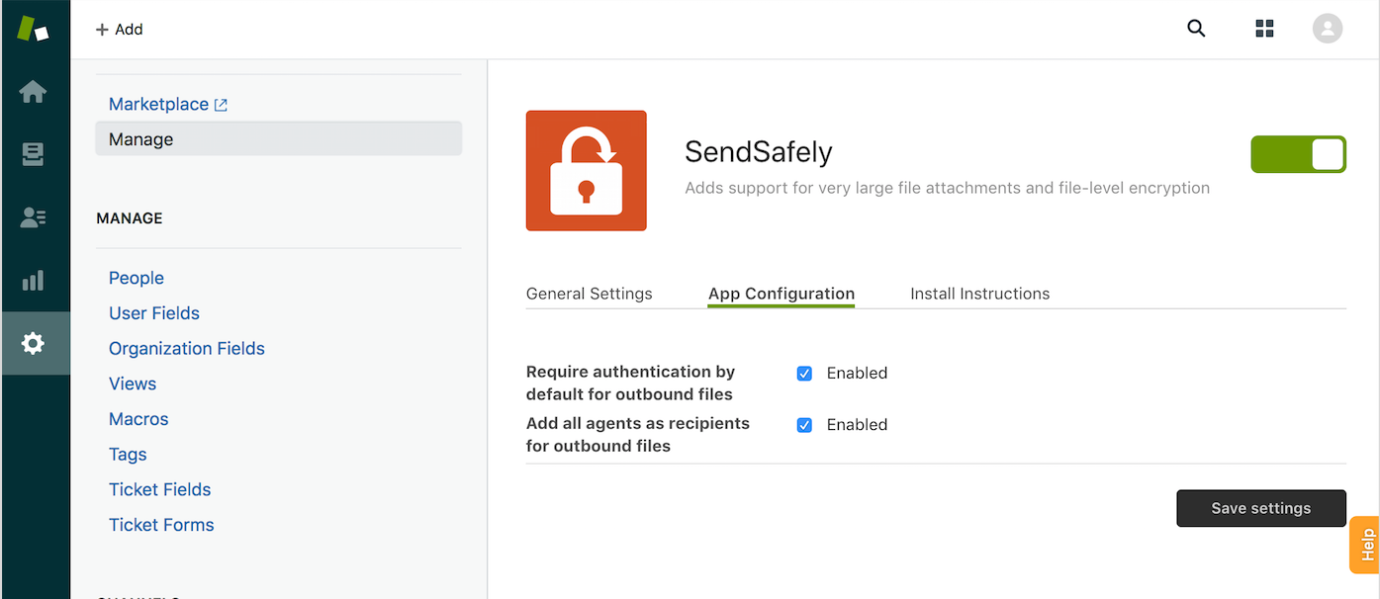Open the search magnifier icon
The height and width of the screenshot is (599, 1380).
(x=1196, y=29)
